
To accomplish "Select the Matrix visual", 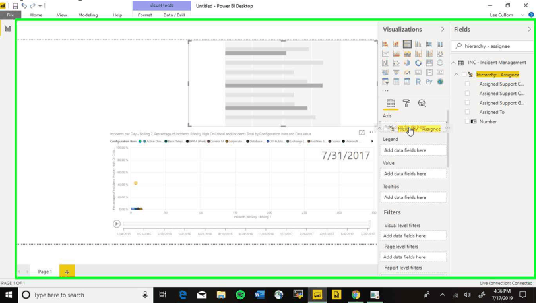I will click(x=407, y=82).
